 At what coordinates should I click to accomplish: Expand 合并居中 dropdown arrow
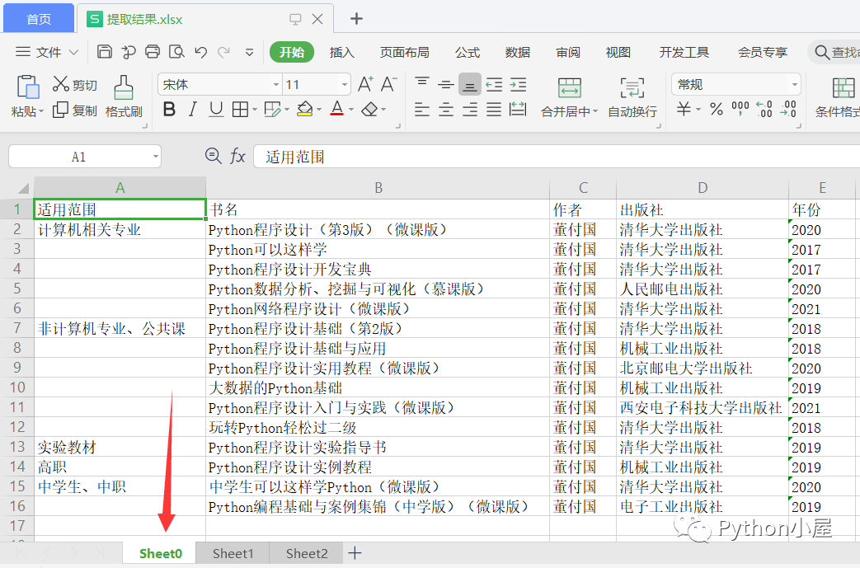pos(595,111)
